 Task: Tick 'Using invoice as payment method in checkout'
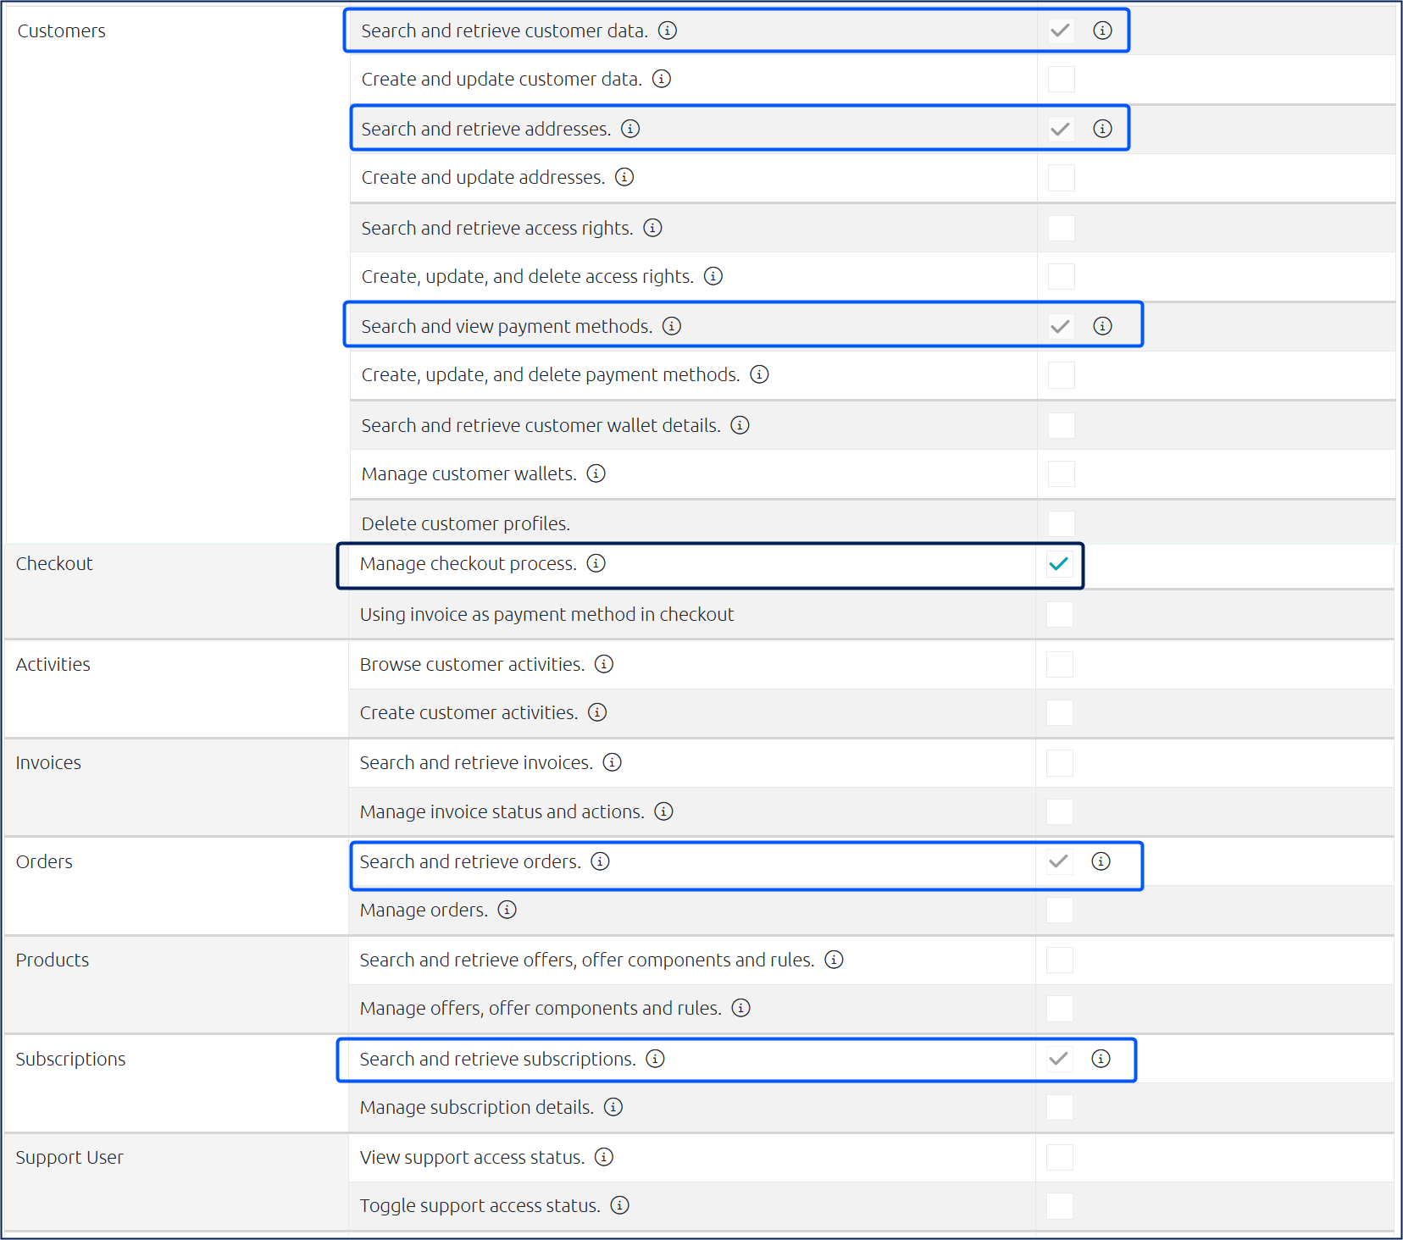pyautogui.click(x=1059, y=615)
